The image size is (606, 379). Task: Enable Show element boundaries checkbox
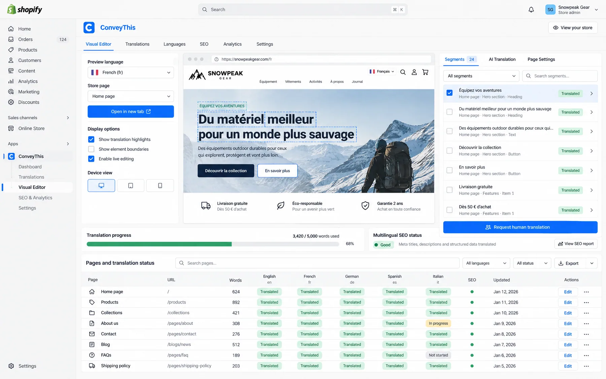91,149
